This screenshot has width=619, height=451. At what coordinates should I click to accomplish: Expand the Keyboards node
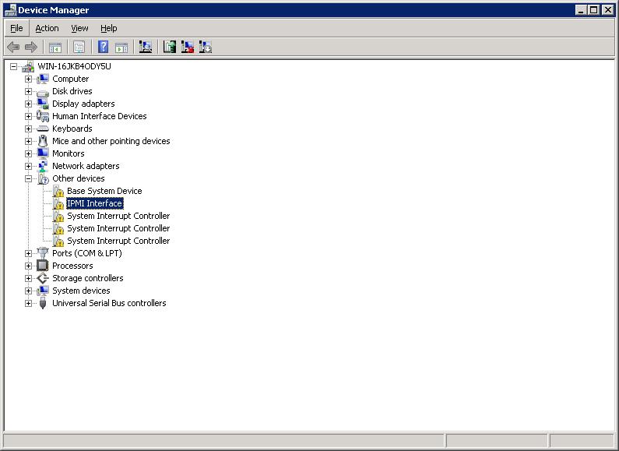click(x=29, y=129)
